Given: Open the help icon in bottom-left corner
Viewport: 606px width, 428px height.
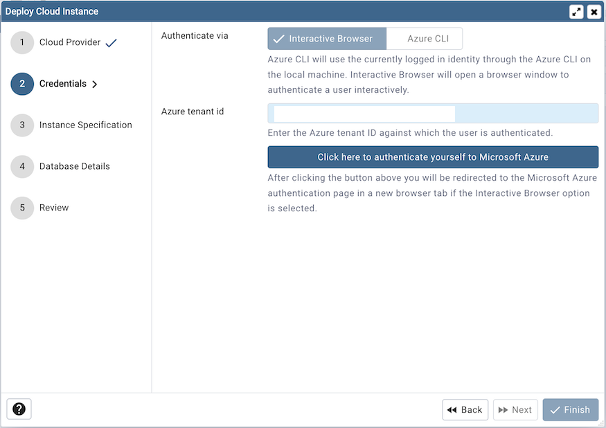Looking at the screenshot, I should click(x=19, y=409).
